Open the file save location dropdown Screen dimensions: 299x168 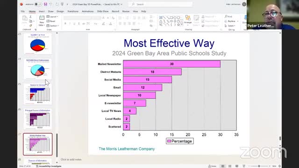[x=121, y=4]
